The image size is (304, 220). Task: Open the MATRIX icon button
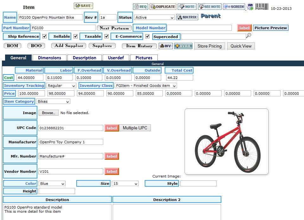(187, 17)
